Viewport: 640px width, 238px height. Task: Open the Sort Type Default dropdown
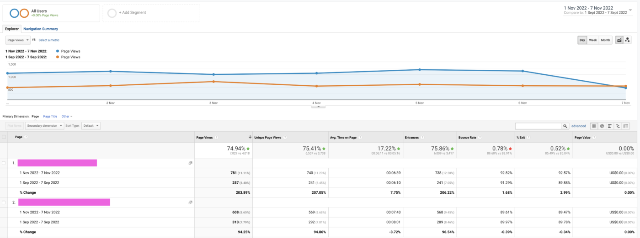pos(91,126)
